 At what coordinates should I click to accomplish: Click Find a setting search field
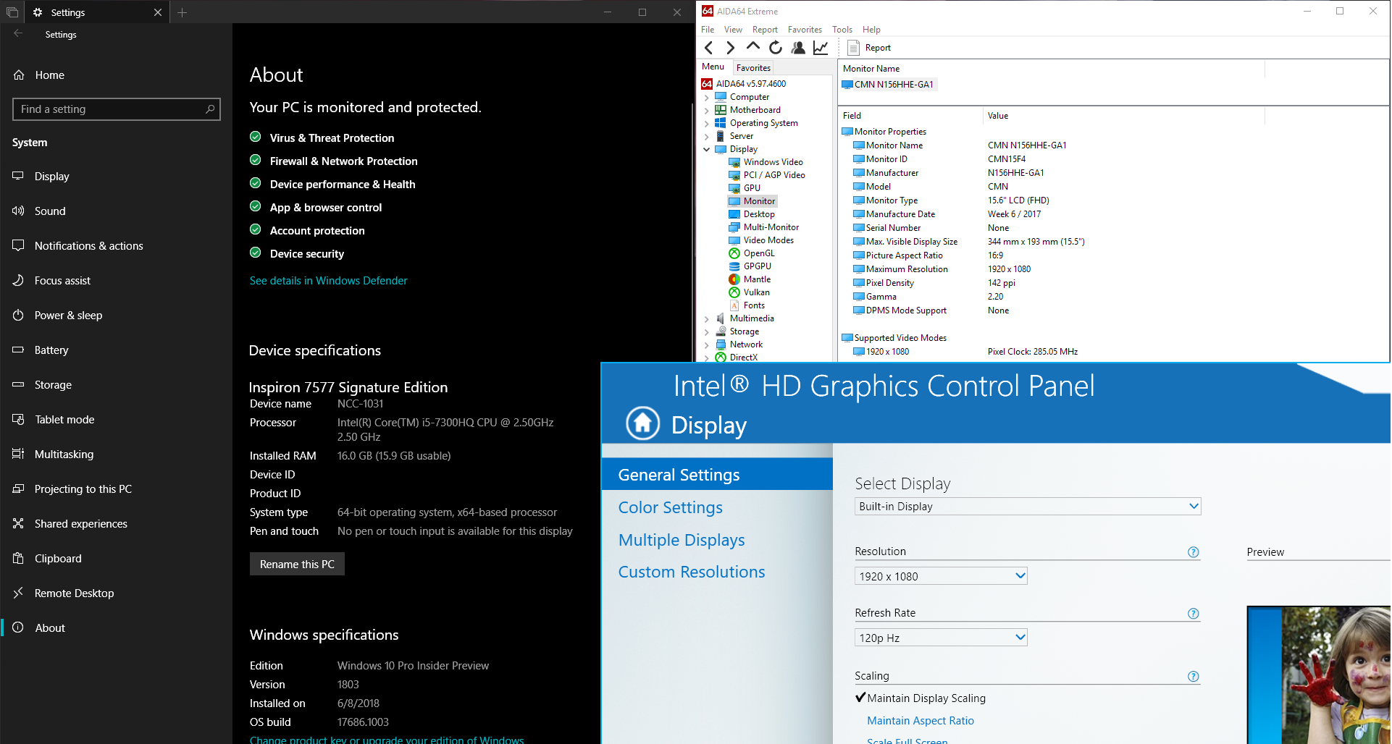click(117, 109)
